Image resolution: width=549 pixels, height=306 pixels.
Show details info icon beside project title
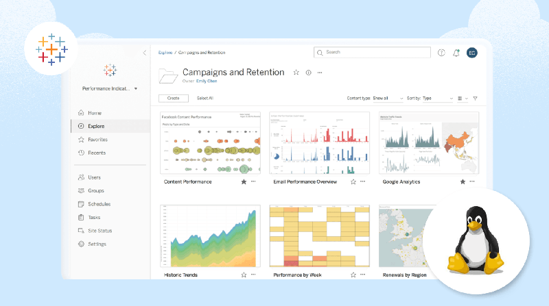[x=308, y=73]
